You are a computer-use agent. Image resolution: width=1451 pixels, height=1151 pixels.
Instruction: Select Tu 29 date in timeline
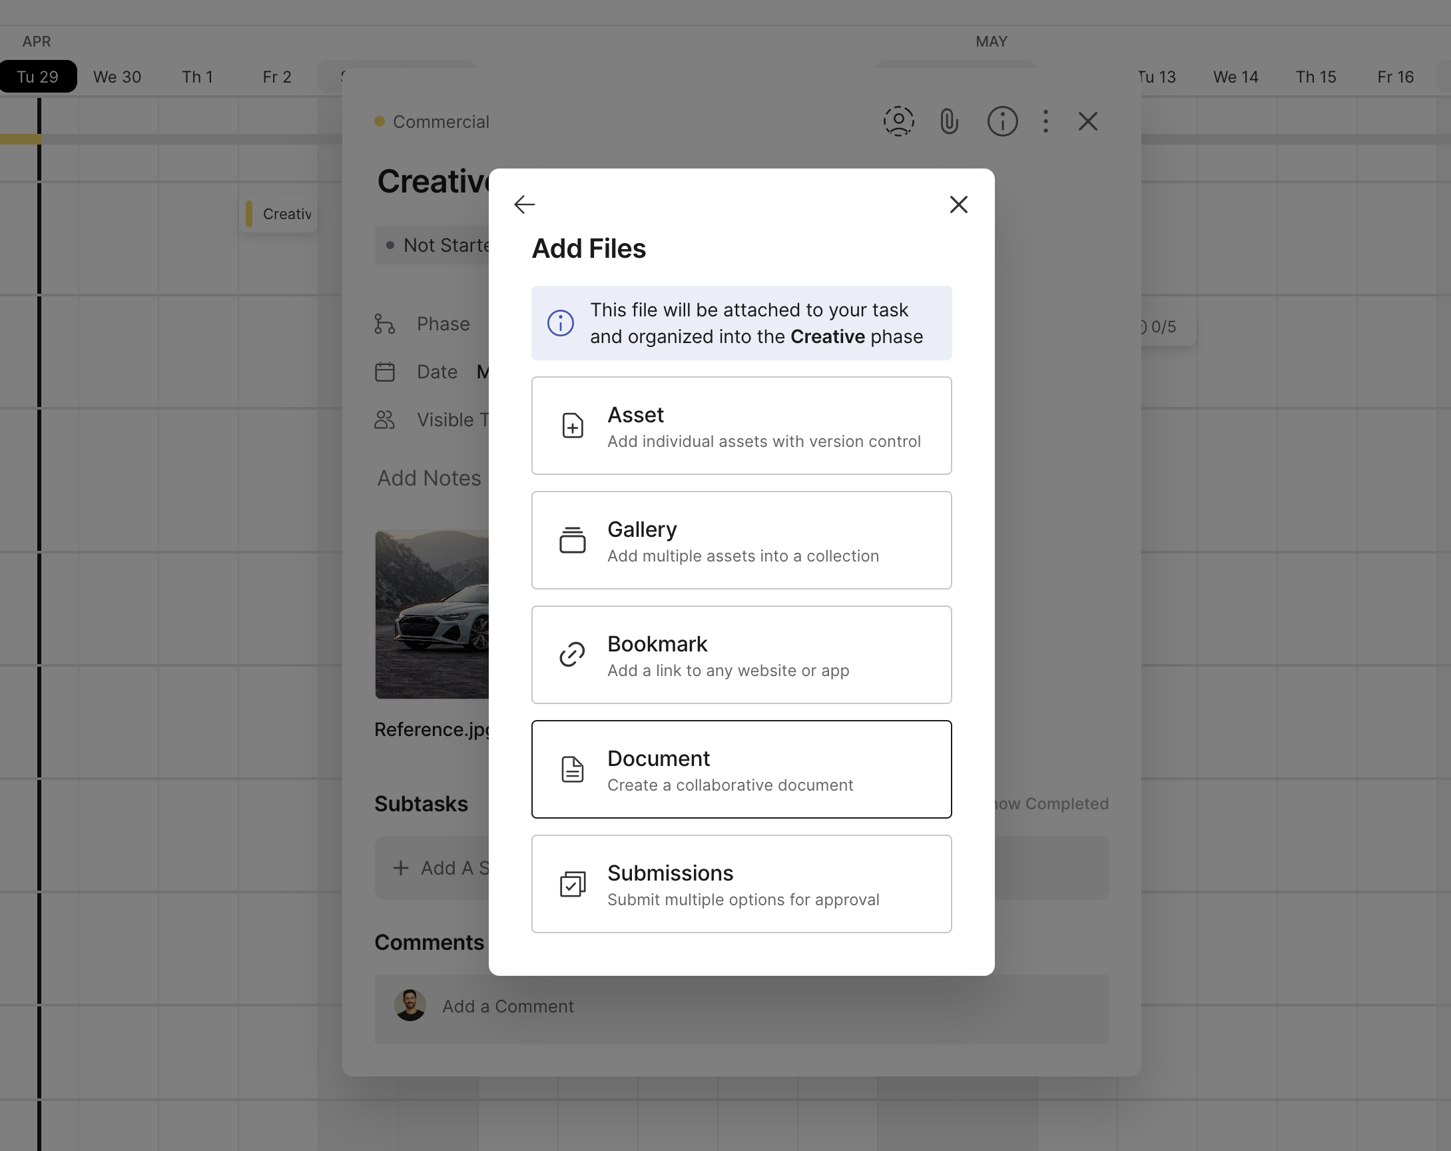(38, 77)
